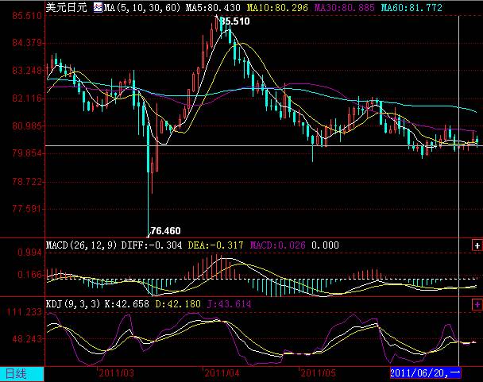The image size is (483, 382).
Task: Expand the KDJ panel with purple plus
Action: 477,305
